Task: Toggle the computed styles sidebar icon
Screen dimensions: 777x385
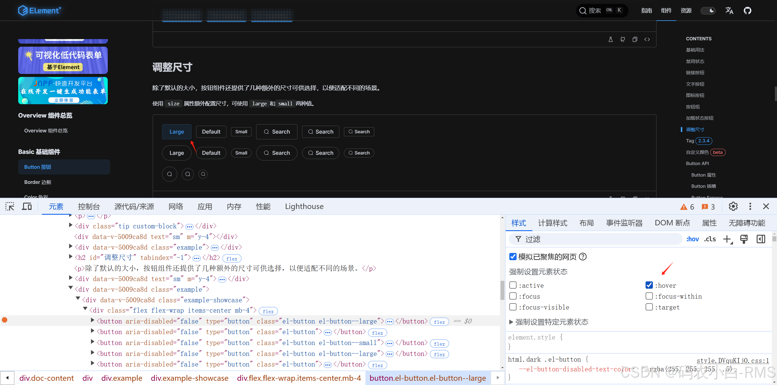Action: pos(761,239)
